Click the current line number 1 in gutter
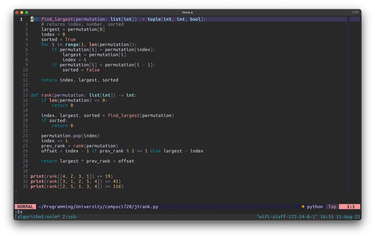 tap(21, 19)
